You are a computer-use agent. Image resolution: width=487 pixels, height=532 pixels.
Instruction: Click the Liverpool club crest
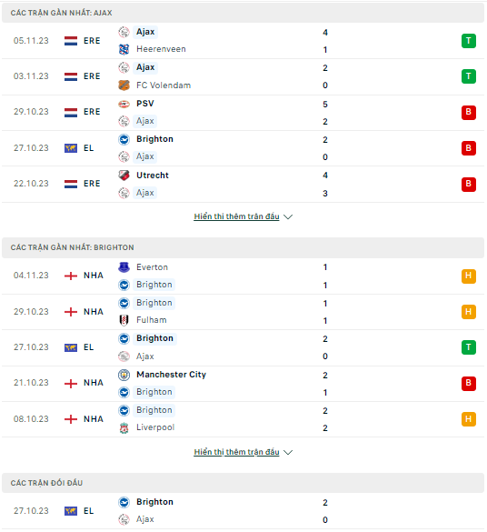124,427
